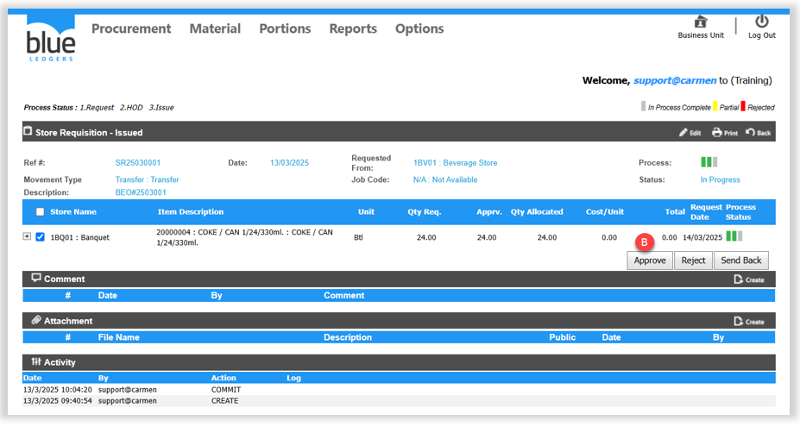Open the Material menu
Screen dimensions: 800x427
[x=215, y=28]
